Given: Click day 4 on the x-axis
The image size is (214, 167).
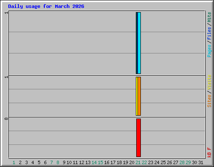Looking at the screenshot, I should point(33,162).
